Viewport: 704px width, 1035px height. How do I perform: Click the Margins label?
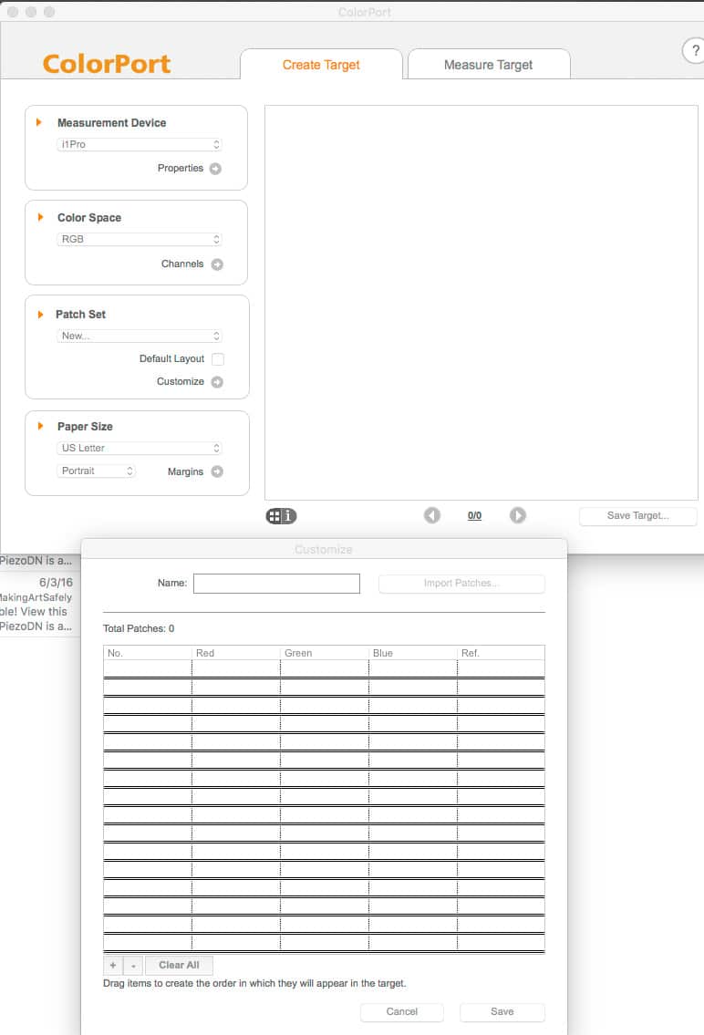point(185,472)
